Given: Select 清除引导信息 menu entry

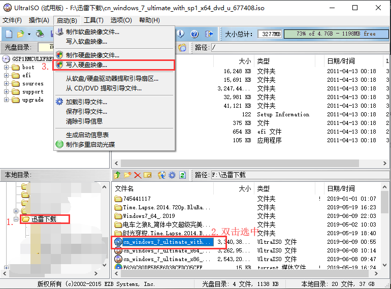Looking at the screenshot, I should (x=114, y=121).
